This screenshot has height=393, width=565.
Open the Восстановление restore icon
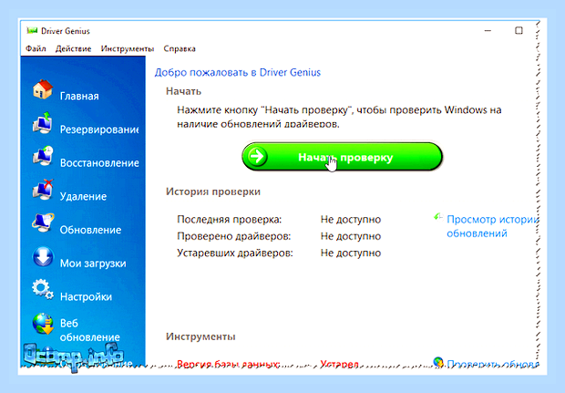(x=43, y=156)
